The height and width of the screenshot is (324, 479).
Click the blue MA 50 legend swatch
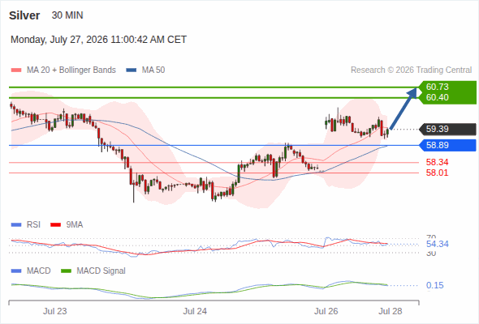(x=131, y=70)
